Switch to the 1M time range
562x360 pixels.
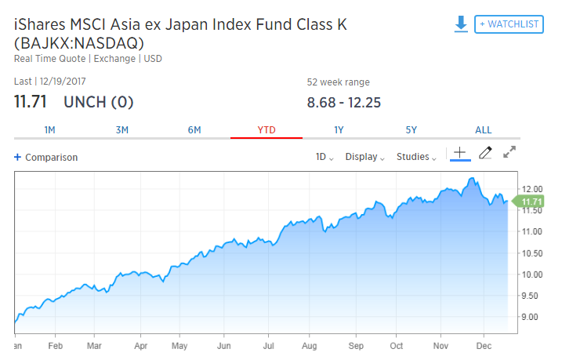pyautogui.click(x=49, y=129)
